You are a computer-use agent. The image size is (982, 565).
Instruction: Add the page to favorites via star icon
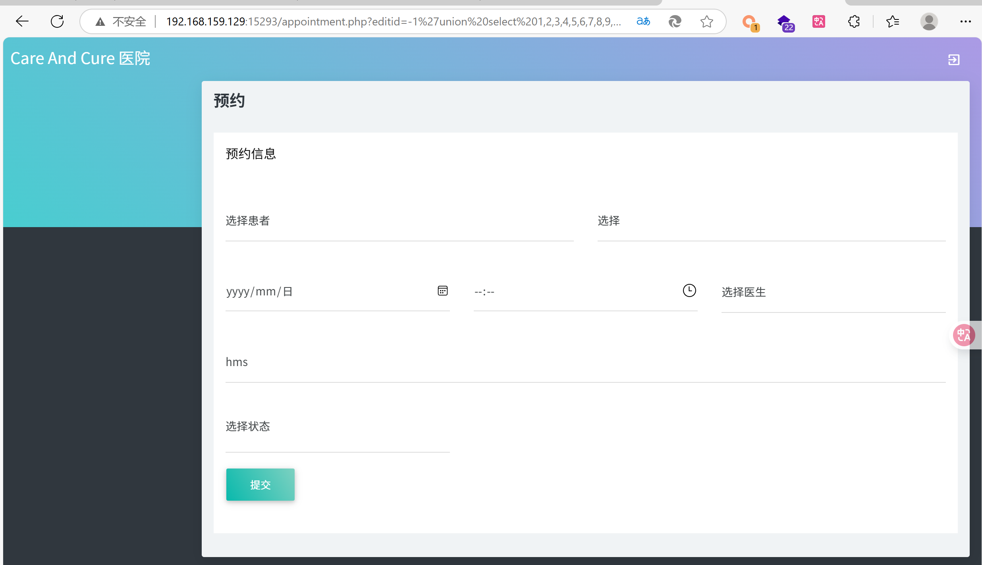(x=706, y=21)
